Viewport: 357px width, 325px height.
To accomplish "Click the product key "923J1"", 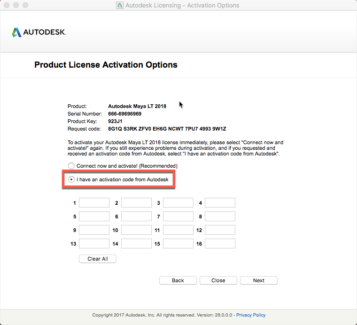I will (x=115, y=121).
